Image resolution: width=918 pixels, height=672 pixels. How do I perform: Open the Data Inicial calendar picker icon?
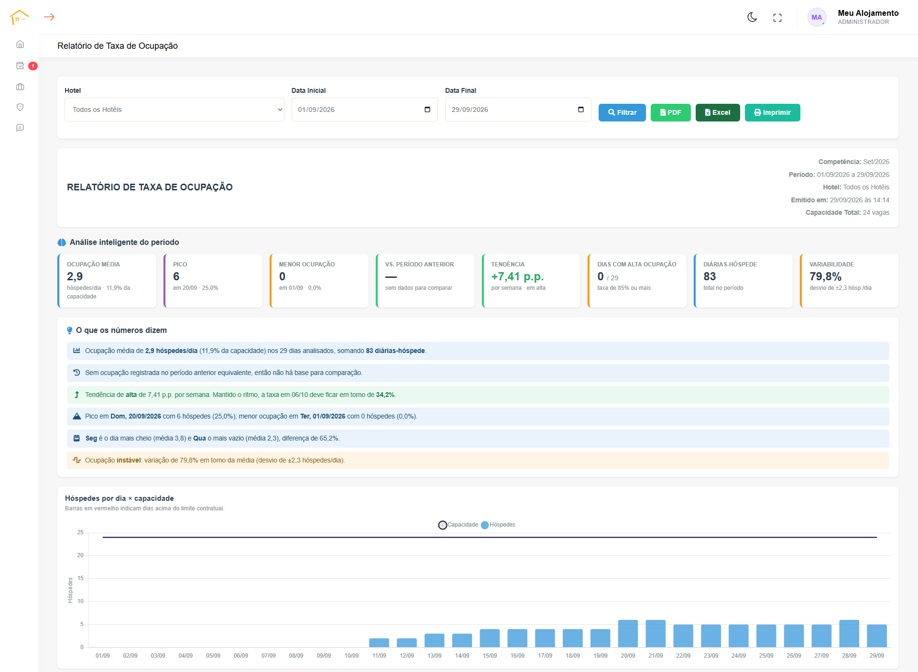click(x=427, y=110)
